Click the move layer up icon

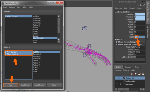[x=131, y=74]
